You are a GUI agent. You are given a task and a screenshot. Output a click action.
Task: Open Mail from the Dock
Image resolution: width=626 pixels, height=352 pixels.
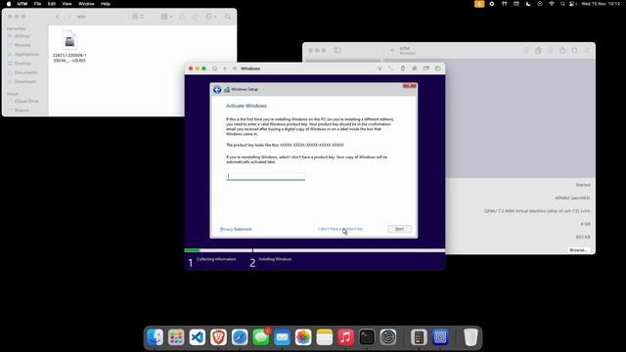pyautogui.click(x=283, y=337)
